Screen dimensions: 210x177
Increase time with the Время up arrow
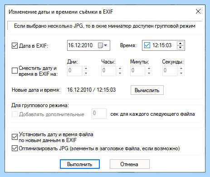(180, 44)
